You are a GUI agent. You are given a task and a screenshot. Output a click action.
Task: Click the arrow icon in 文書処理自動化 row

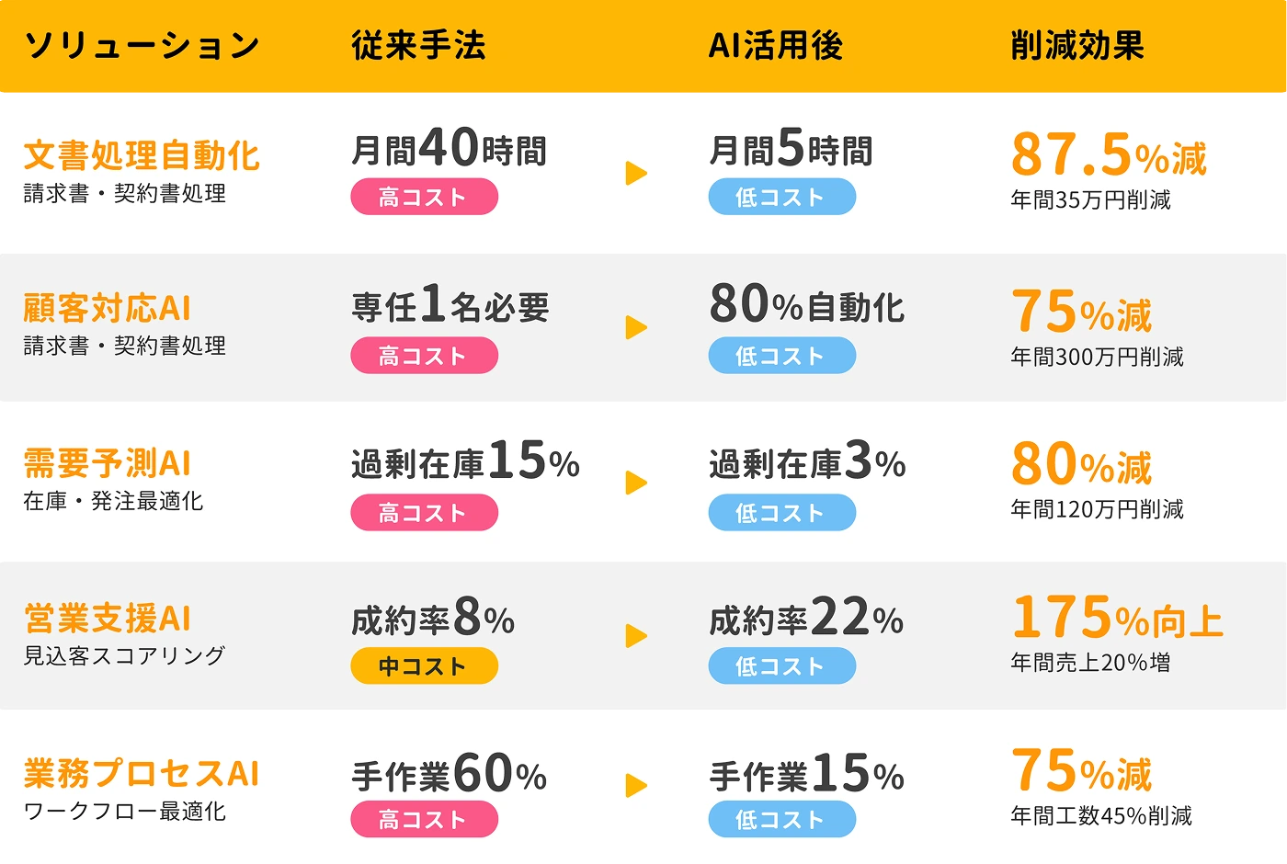pos(636,173)
